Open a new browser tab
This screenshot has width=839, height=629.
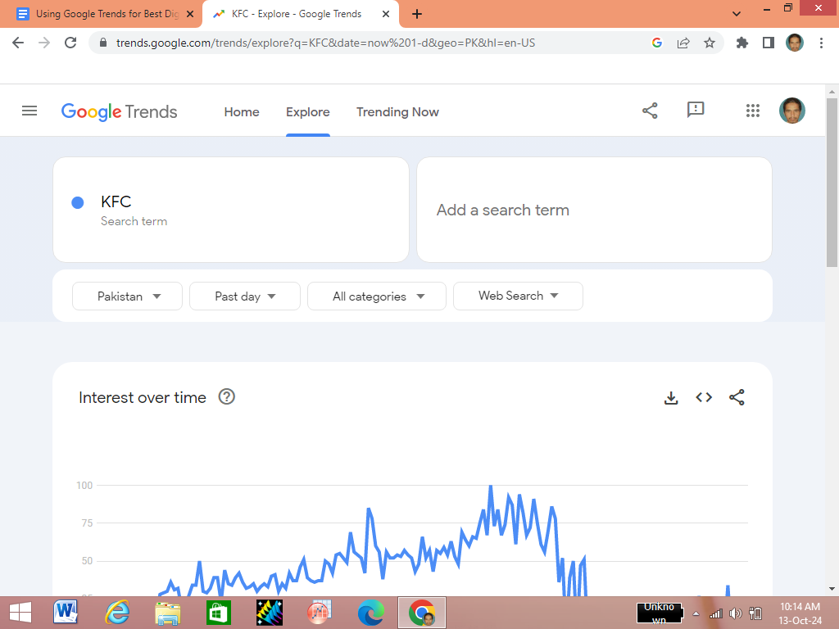(x=417, y=14)
